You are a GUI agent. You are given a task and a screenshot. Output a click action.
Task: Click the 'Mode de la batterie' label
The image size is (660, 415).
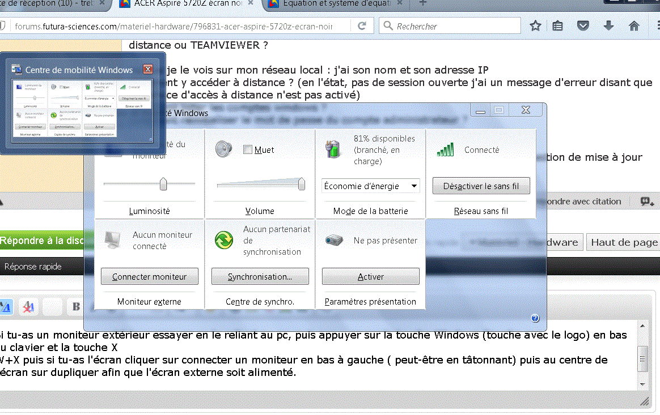coord(370,211)
